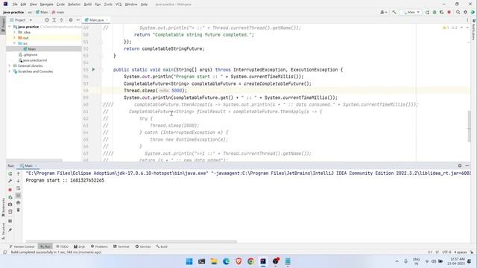Open File Explorer from taskbar

point(214,261)
